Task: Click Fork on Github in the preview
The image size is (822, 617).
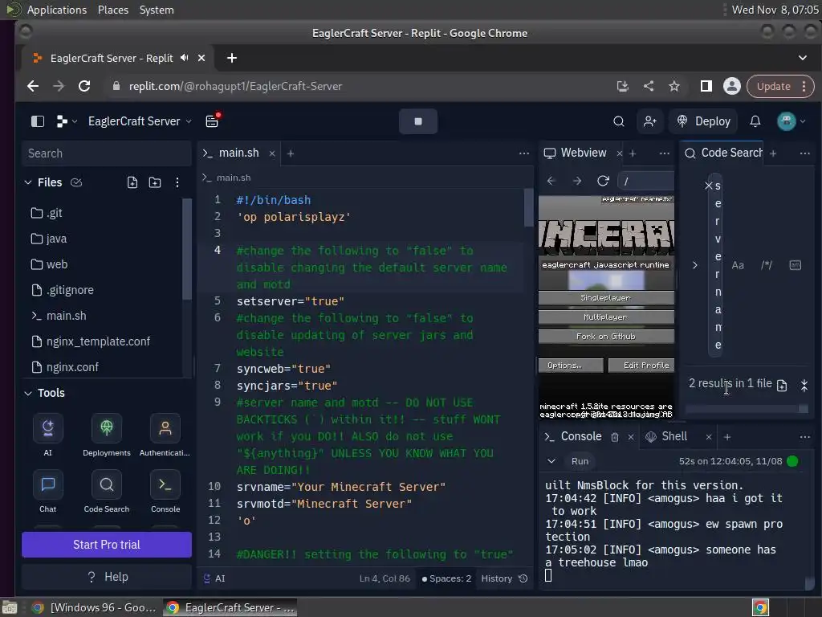Action: [606, 337]
